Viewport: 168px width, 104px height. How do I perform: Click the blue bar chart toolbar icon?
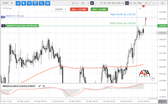coord(18,3)
